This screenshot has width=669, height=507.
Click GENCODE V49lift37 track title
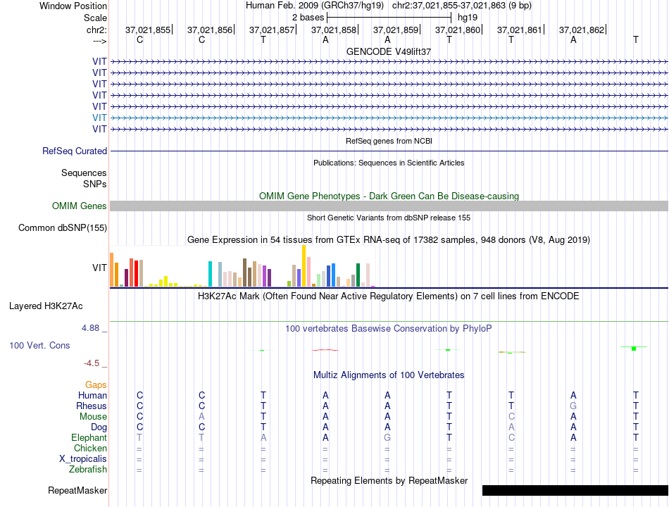tap(389, 51)
